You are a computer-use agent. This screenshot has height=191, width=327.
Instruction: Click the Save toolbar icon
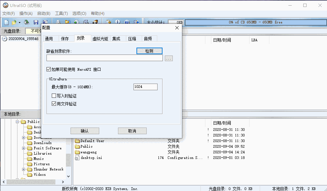(36, 22)
